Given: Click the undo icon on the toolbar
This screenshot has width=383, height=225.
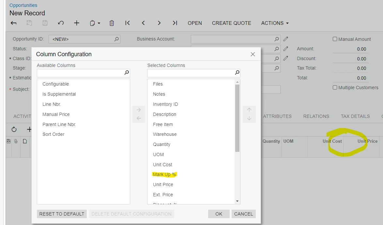Looking at the screenshot, I should [61, 23].
